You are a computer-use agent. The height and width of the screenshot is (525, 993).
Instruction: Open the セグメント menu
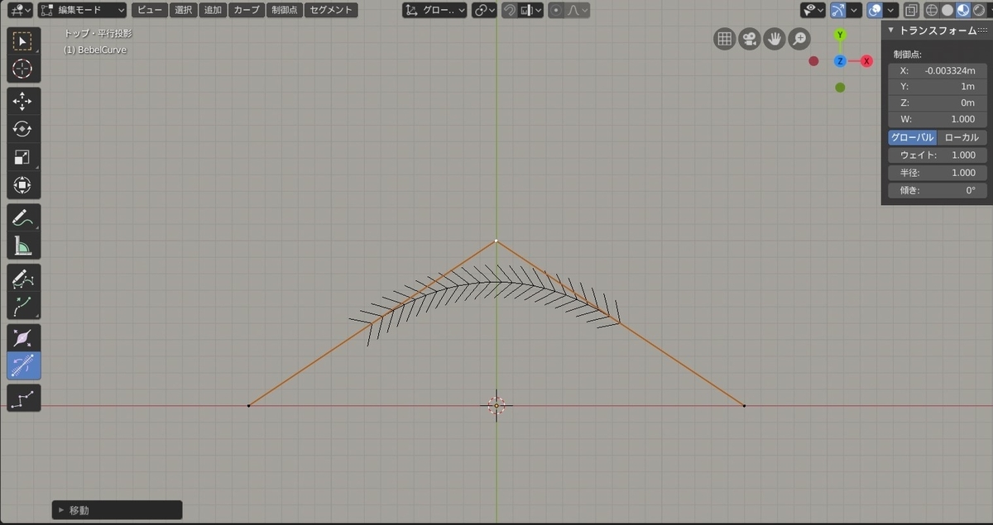[x=331, y=11]
